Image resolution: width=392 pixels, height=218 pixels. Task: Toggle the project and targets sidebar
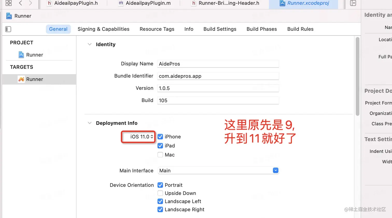click(x=8, y=29)
